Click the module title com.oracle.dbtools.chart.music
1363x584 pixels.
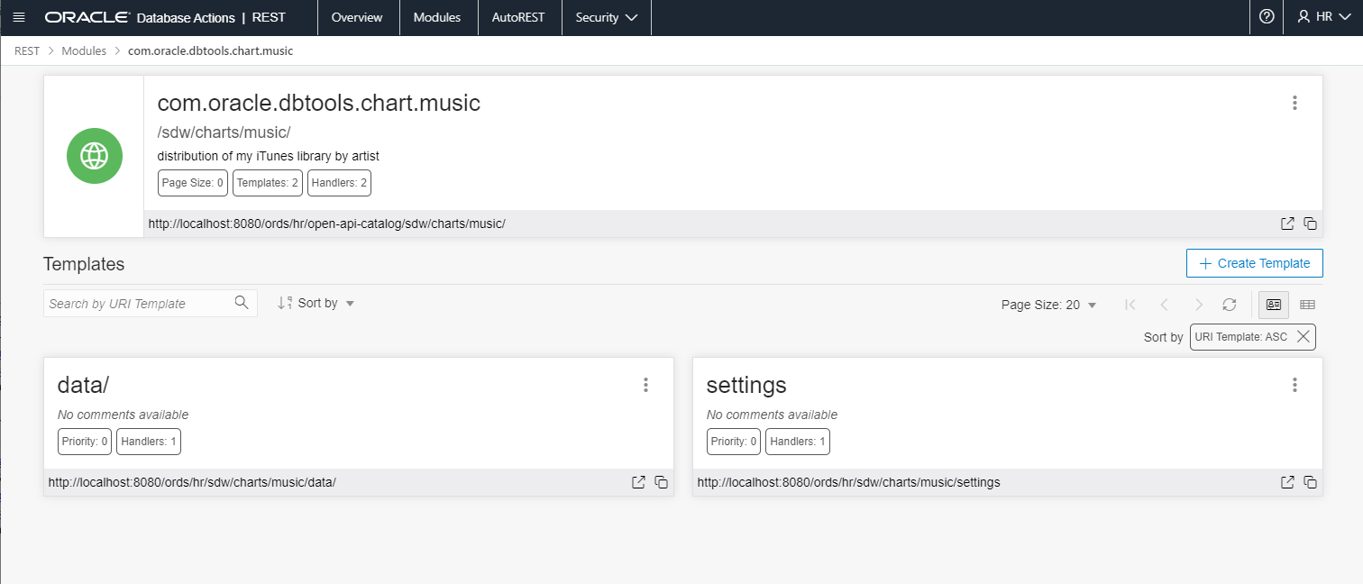click(x=319, y=103)
